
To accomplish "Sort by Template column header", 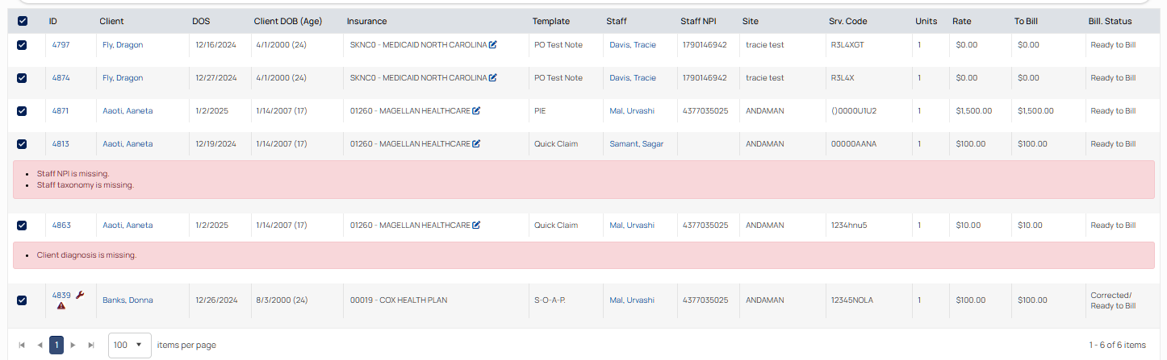I will [551, 22].
